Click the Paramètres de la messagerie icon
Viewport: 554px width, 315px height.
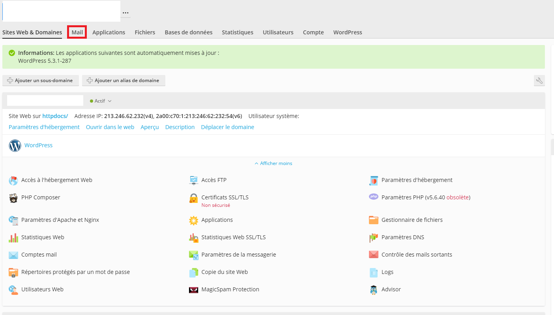[193, 255]
